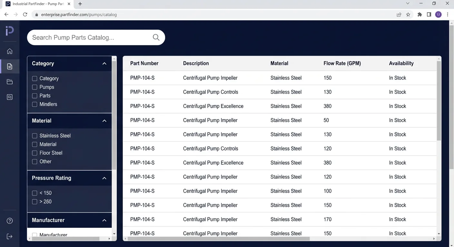Click the filter panel horizontal scrollbar
This screenshot has height=247, width=454.
tap(65, 239)
